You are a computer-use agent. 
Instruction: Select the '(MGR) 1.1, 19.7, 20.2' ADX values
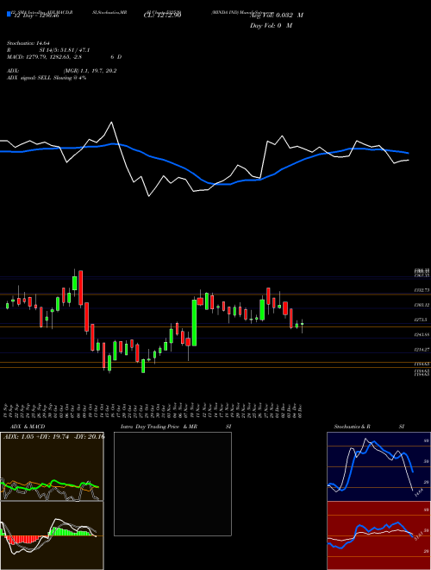pyautogui.click(x=90, y=71)
